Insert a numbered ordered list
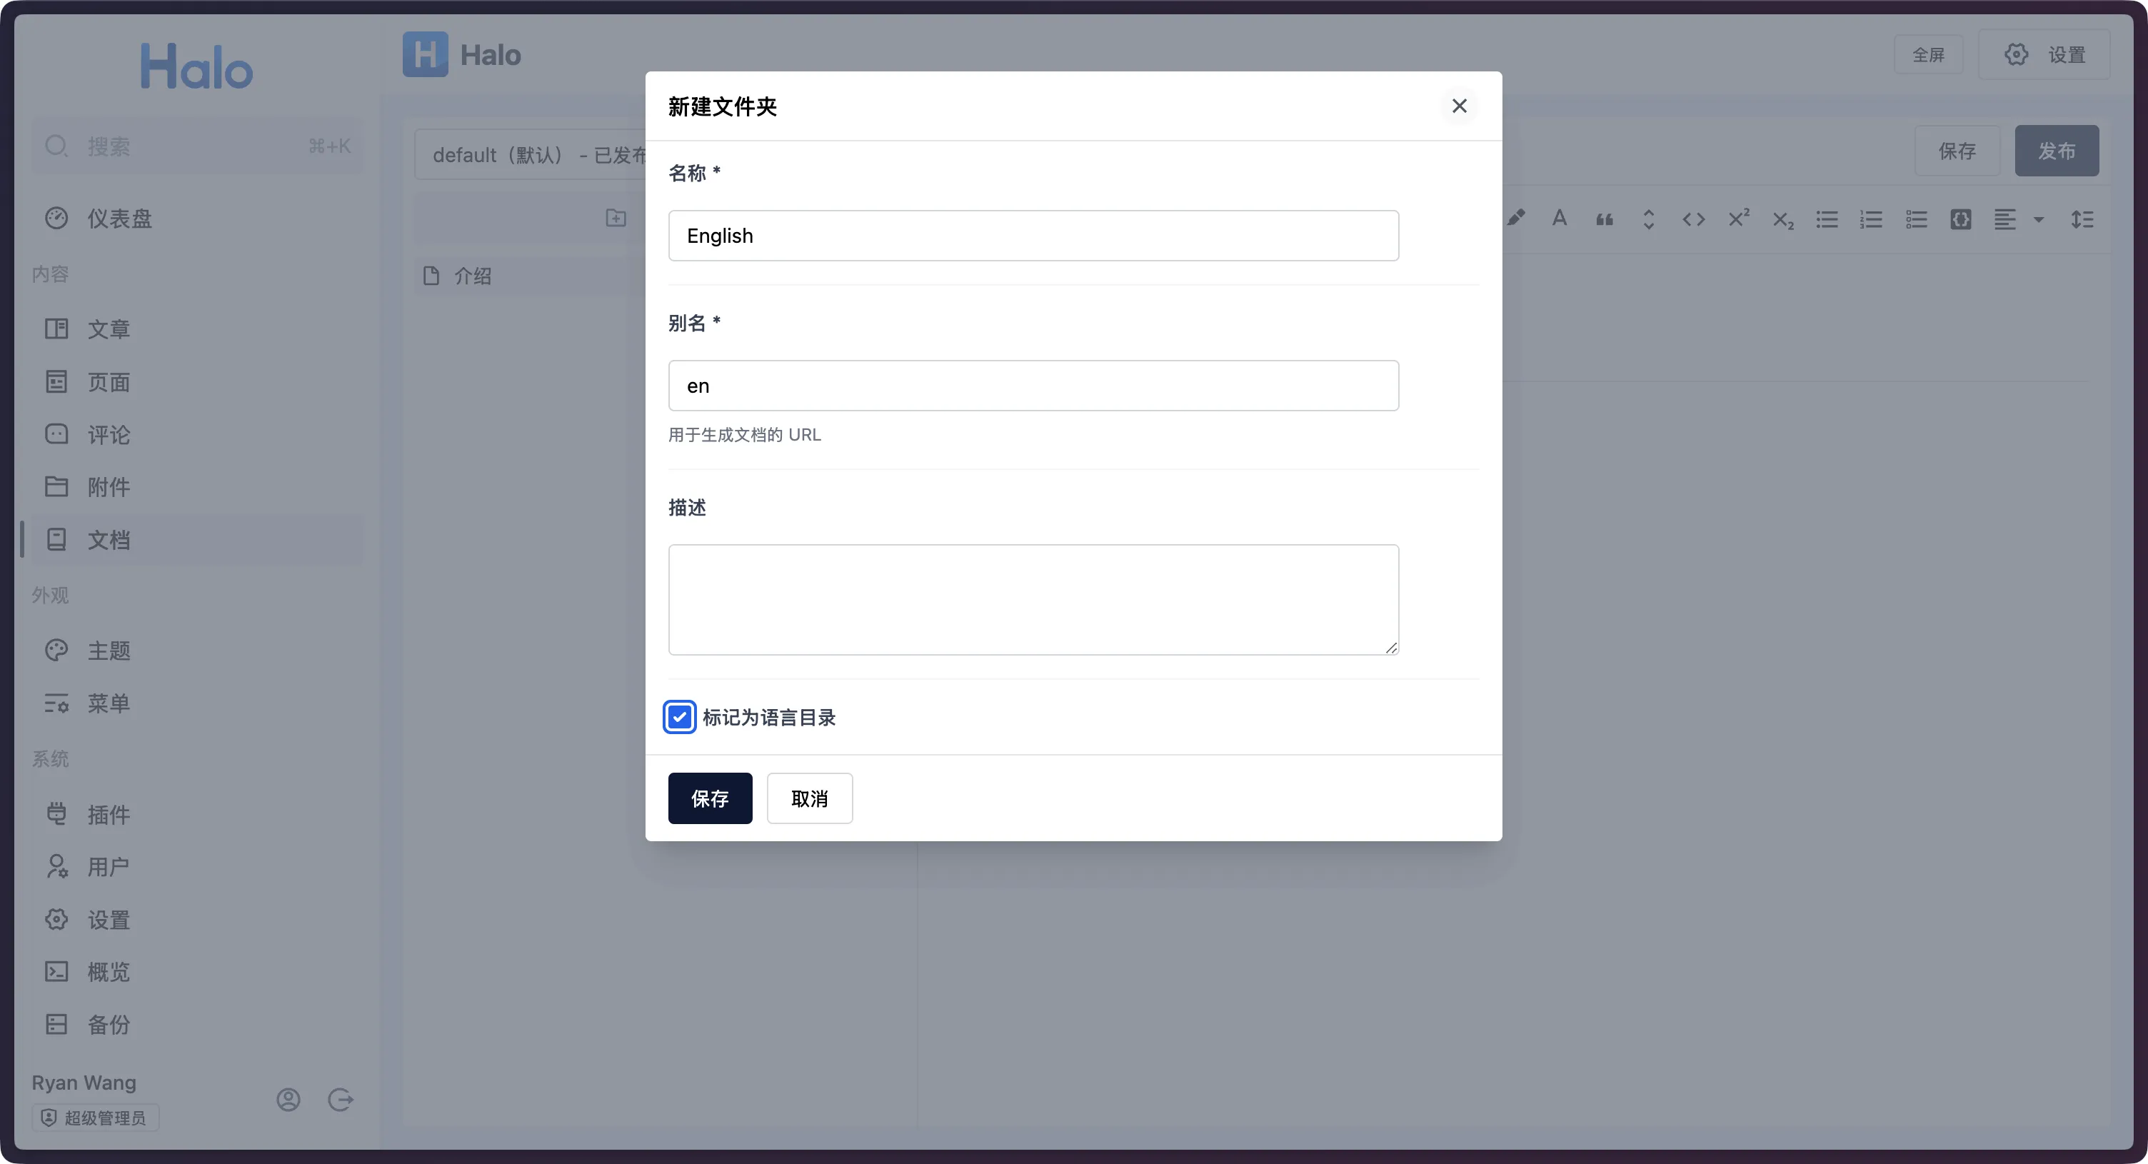 [x=1871, y=219]
